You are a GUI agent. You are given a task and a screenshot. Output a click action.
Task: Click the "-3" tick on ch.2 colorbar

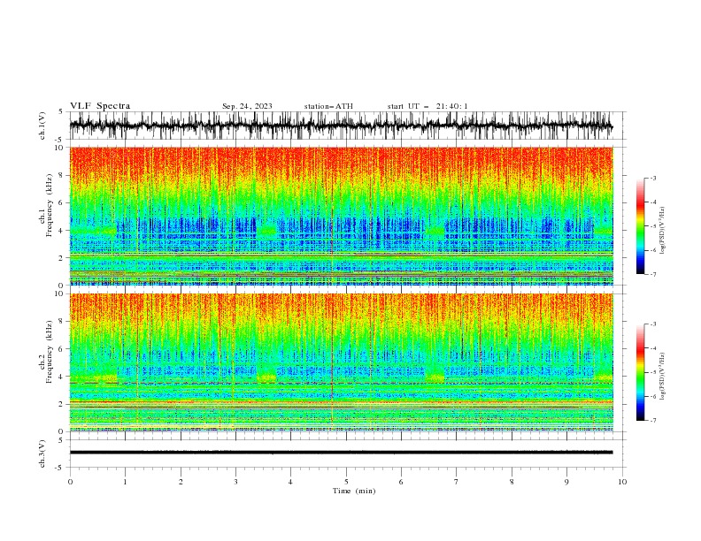pos(653,324)
